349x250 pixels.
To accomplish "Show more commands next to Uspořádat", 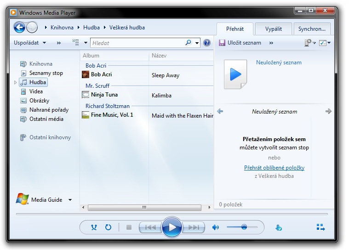I will tap(59, 43).
